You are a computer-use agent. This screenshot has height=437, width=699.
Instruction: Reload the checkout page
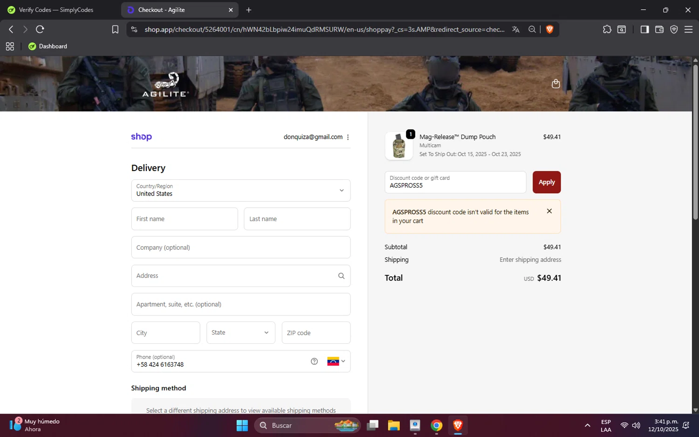[40, 29]
